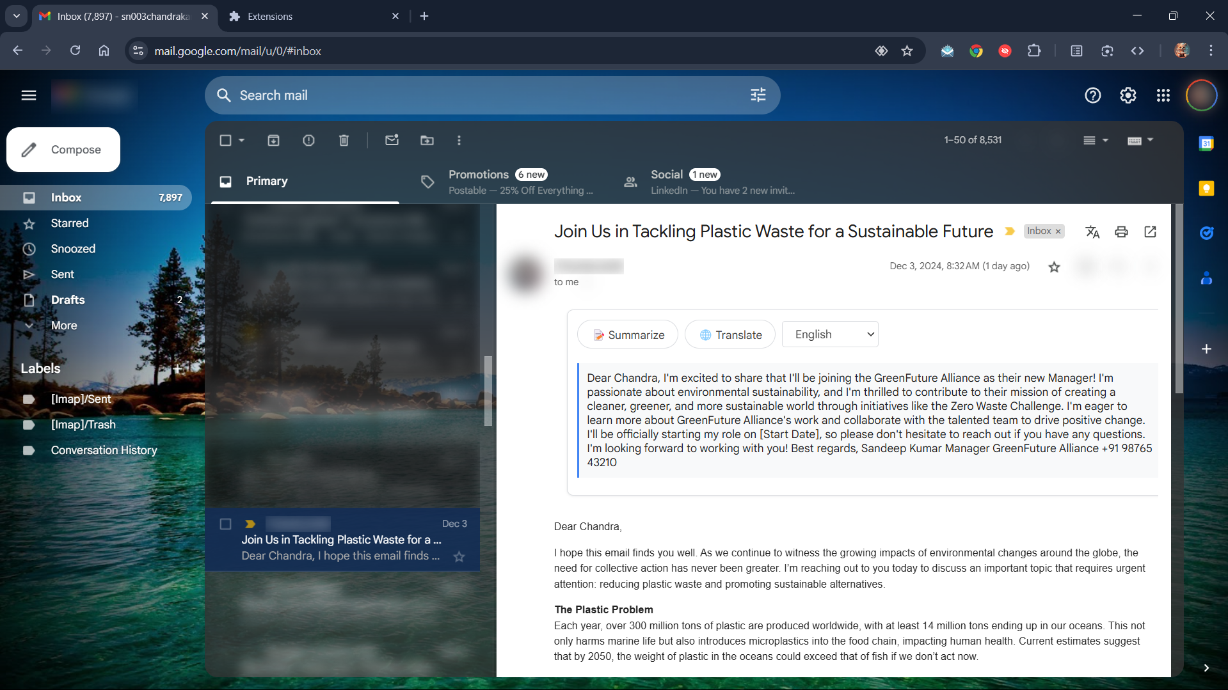Check the plastic waste email checkbox

[x=225, y=524]
